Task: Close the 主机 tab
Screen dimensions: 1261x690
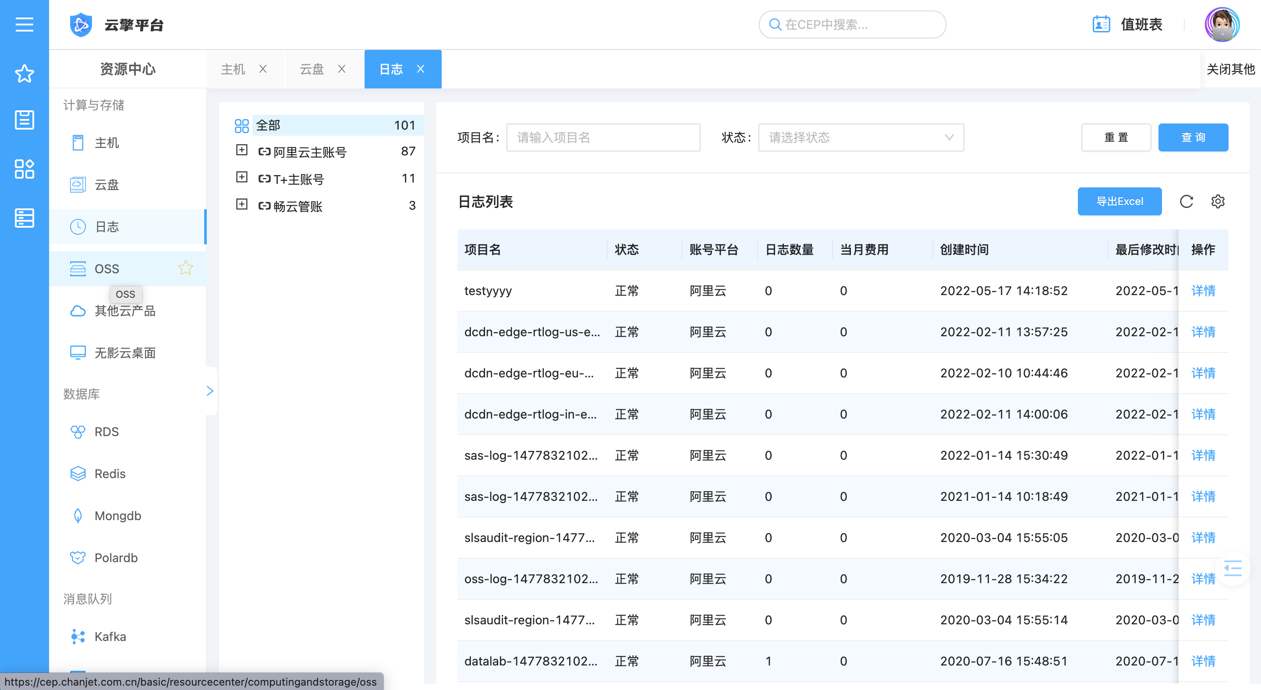Action: [x=263, y=69]
